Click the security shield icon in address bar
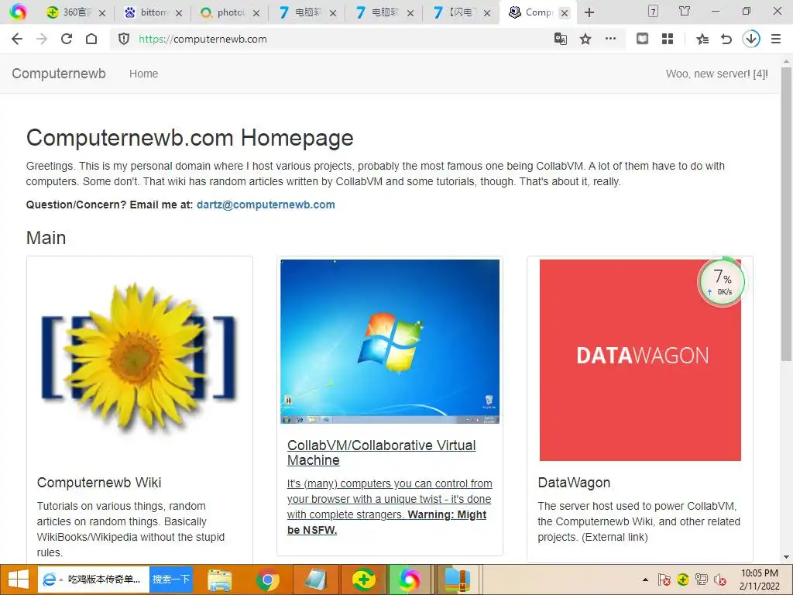 124,39
